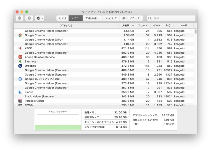Screen dimensions: 211x152
Task: Click the Evernote elephant icon
Action: (x=20, y=61)
